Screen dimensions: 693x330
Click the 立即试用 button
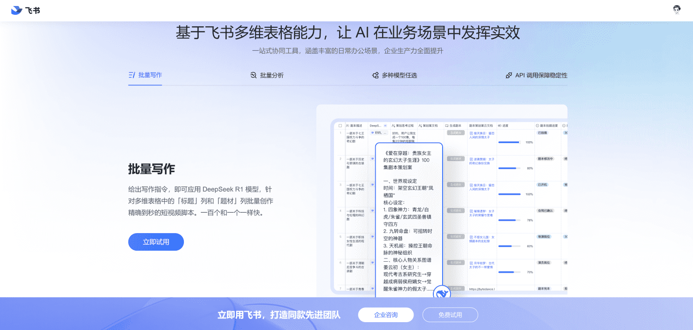click(x=156, y=242)
